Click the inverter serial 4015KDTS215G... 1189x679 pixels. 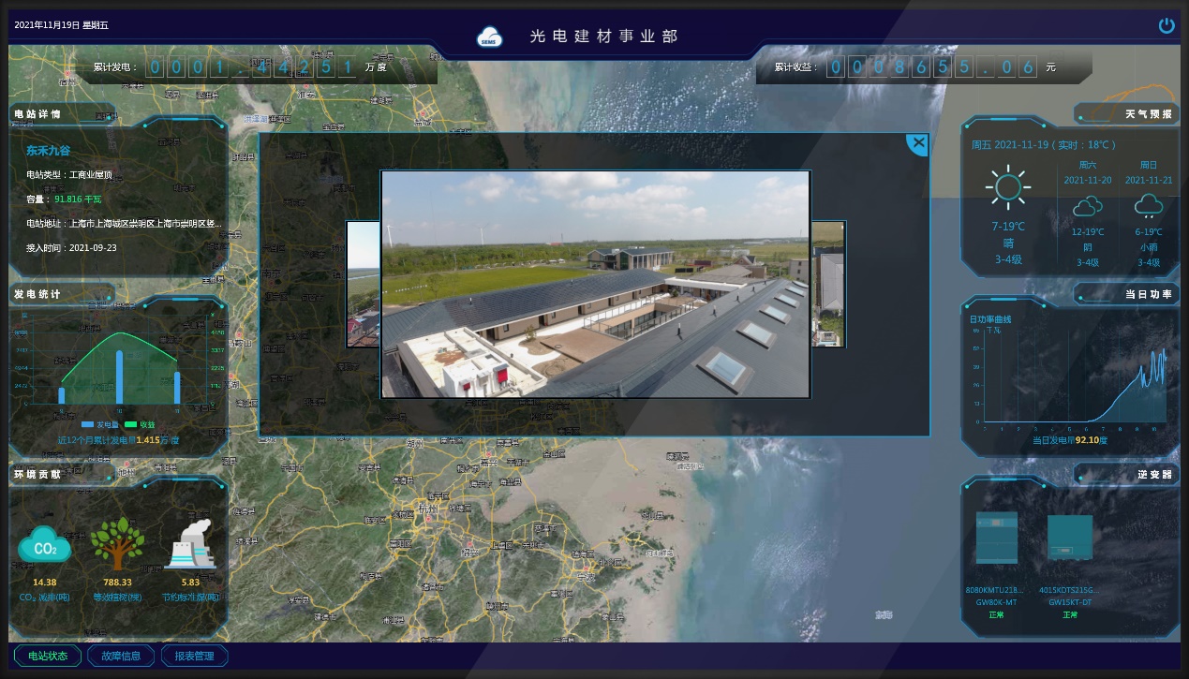coord(1069,590)
